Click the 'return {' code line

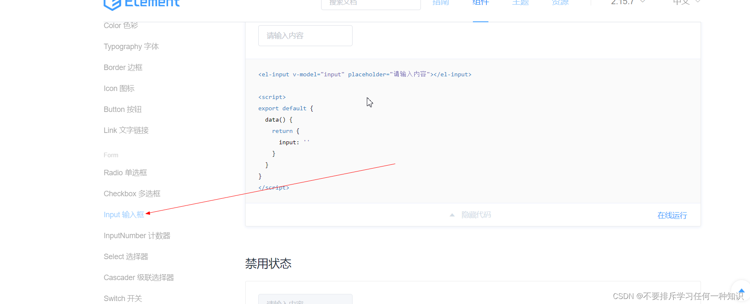point(285,131)
